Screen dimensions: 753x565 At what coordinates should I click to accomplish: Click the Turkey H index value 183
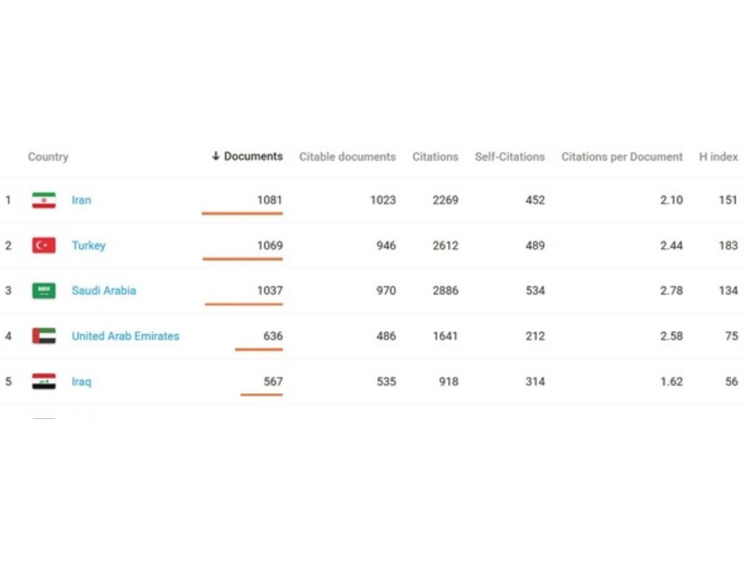pos(728,246)
